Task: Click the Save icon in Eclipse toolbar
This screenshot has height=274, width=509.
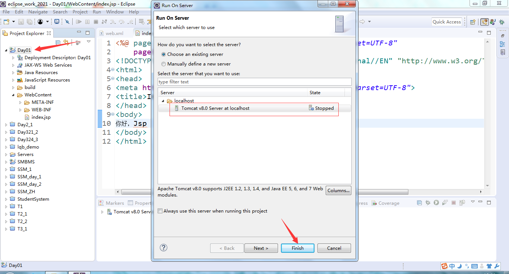Action: [21, 22]
